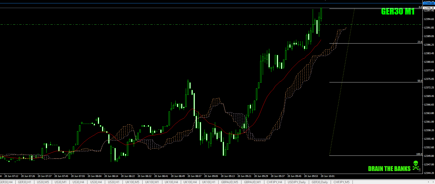Image resolution: width=435 pixels, height=184 pixels.
Task: Select the Fibonacci 50.0 level label
Action: tap(420, 81)
